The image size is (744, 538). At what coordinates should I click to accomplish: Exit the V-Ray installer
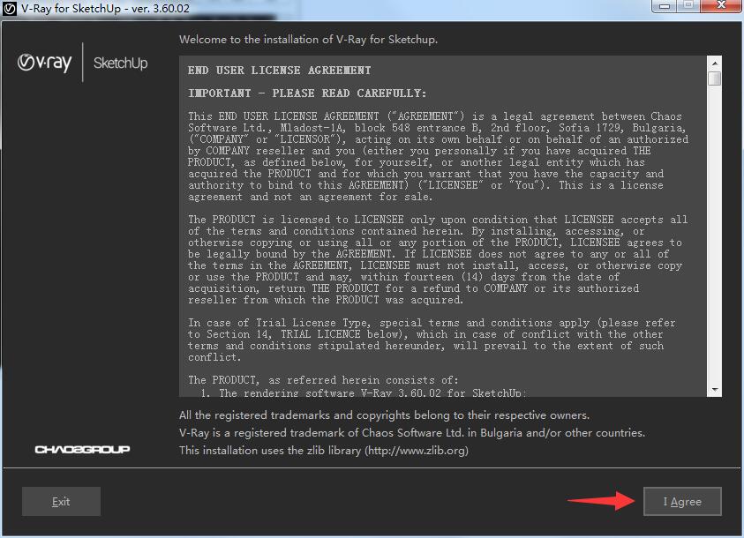61,502
